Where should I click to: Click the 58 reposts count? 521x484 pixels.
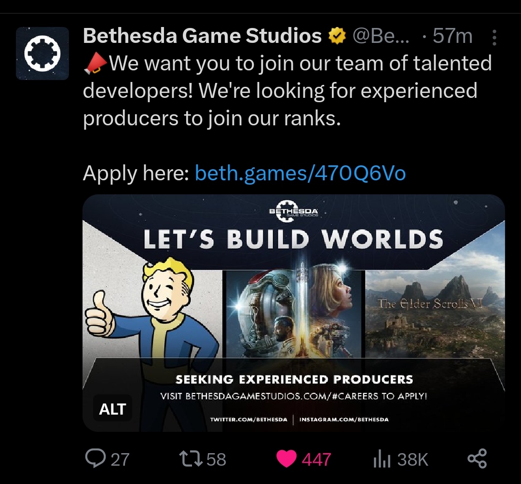tap(216, 459)
